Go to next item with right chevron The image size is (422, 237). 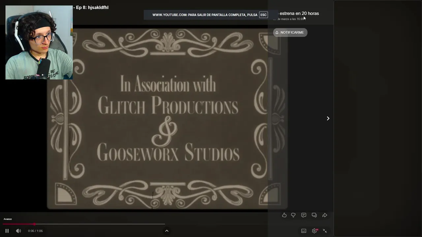[x=328, y=118]
